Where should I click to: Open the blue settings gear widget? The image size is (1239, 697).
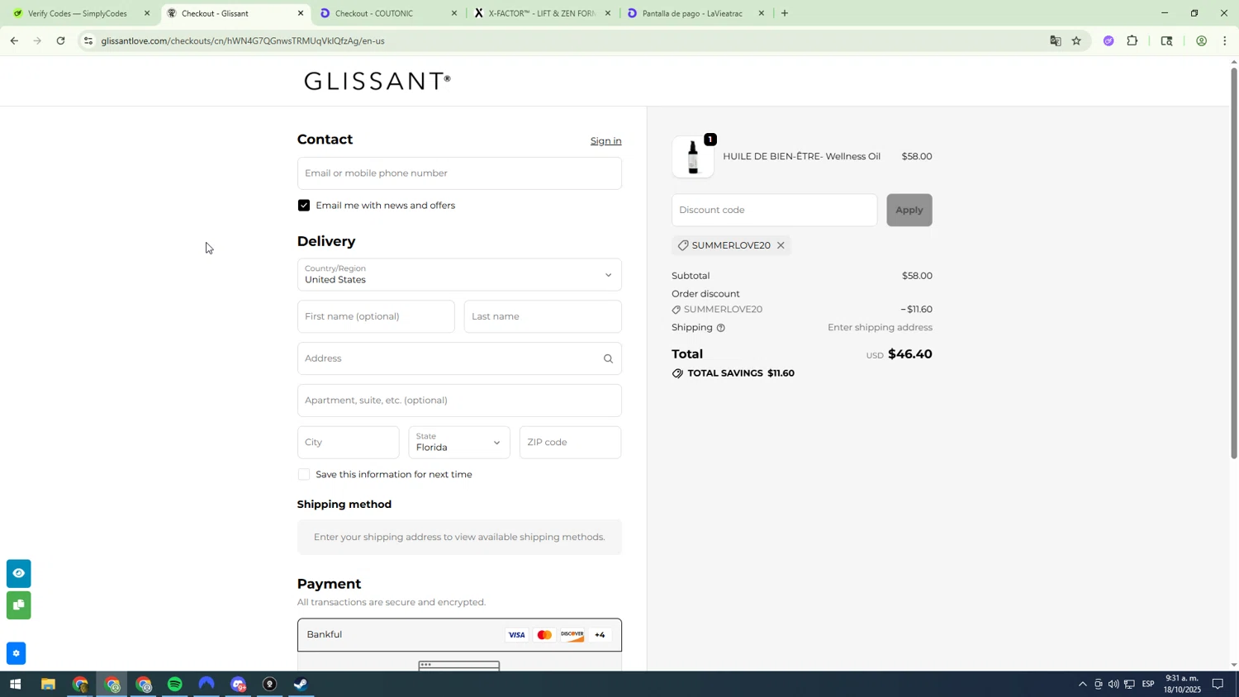[x=16, y=653]
